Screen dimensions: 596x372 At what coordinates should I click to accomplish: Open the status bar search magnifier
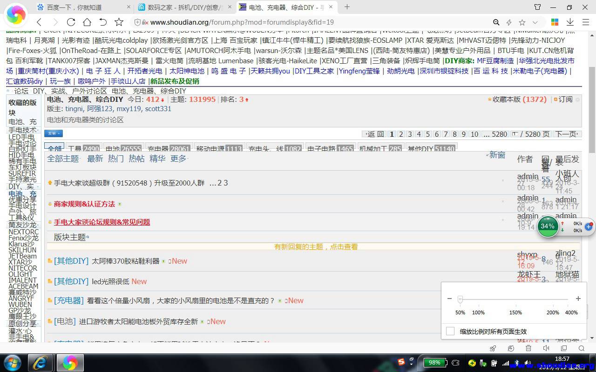(x=582, y=348)
